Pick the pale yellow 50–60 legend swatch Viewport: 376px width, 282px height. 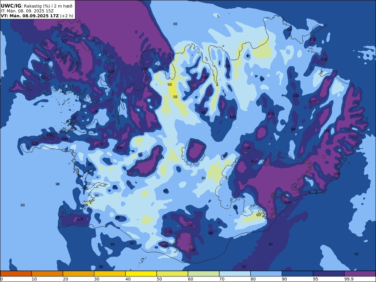[x=172, y=274]
